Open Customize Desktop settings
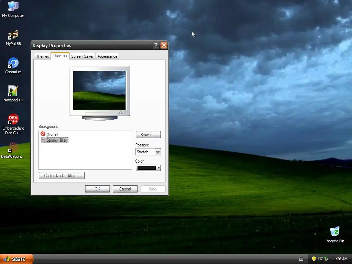 pos(62,176)
